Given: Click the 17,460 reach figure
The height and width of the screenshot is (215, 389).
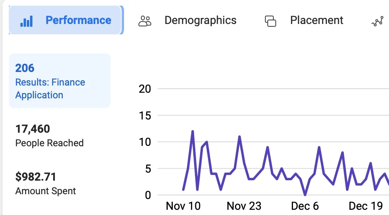Looking at the screenshot, I should [x=32, y=129].
